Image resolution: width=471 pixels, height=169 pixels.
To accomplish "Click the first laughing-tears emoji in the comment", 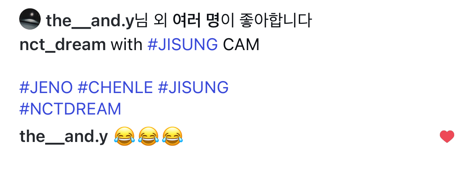I will pyautogui.click(x=124, y=136).
